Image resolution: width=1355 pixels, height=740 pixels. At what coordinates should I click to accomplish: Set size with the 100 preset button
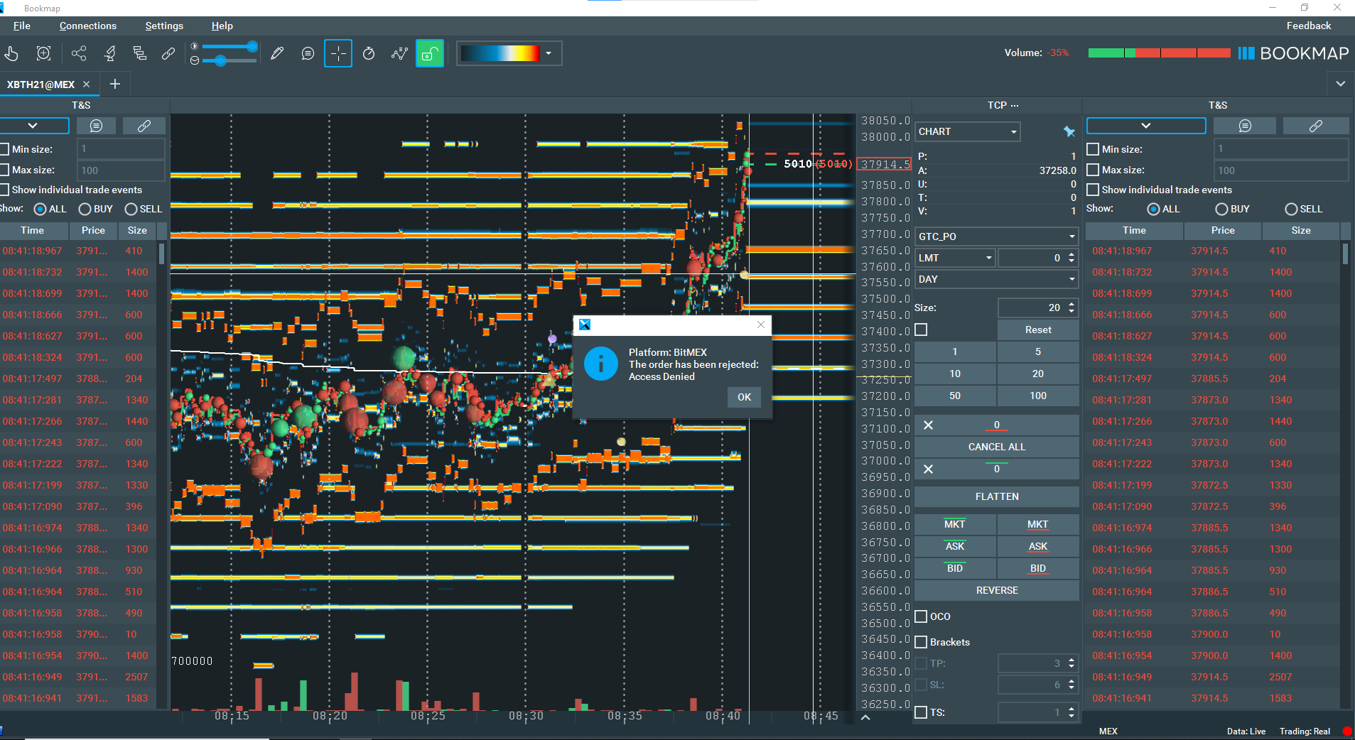coord(1038,396)
